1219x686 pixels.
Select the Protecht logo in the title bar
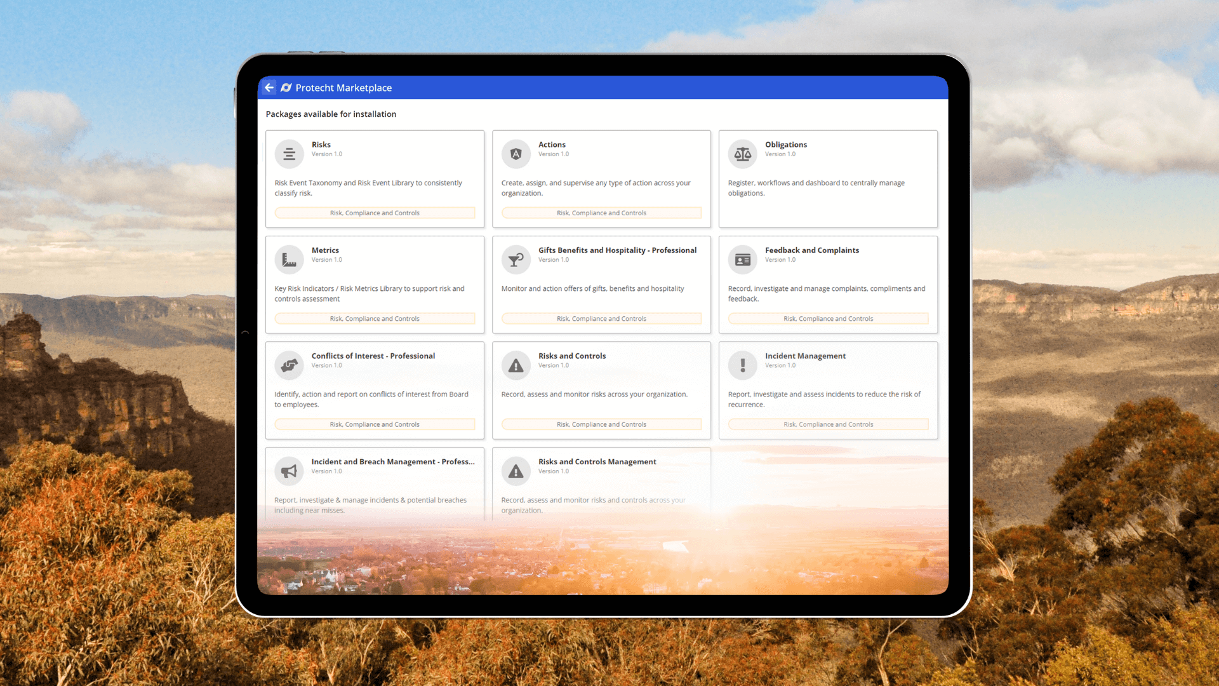pyautogui.click(x=286, y=88)
